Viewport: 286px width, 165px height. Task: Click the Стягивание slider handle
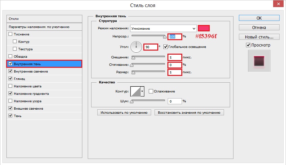(132, 65)
